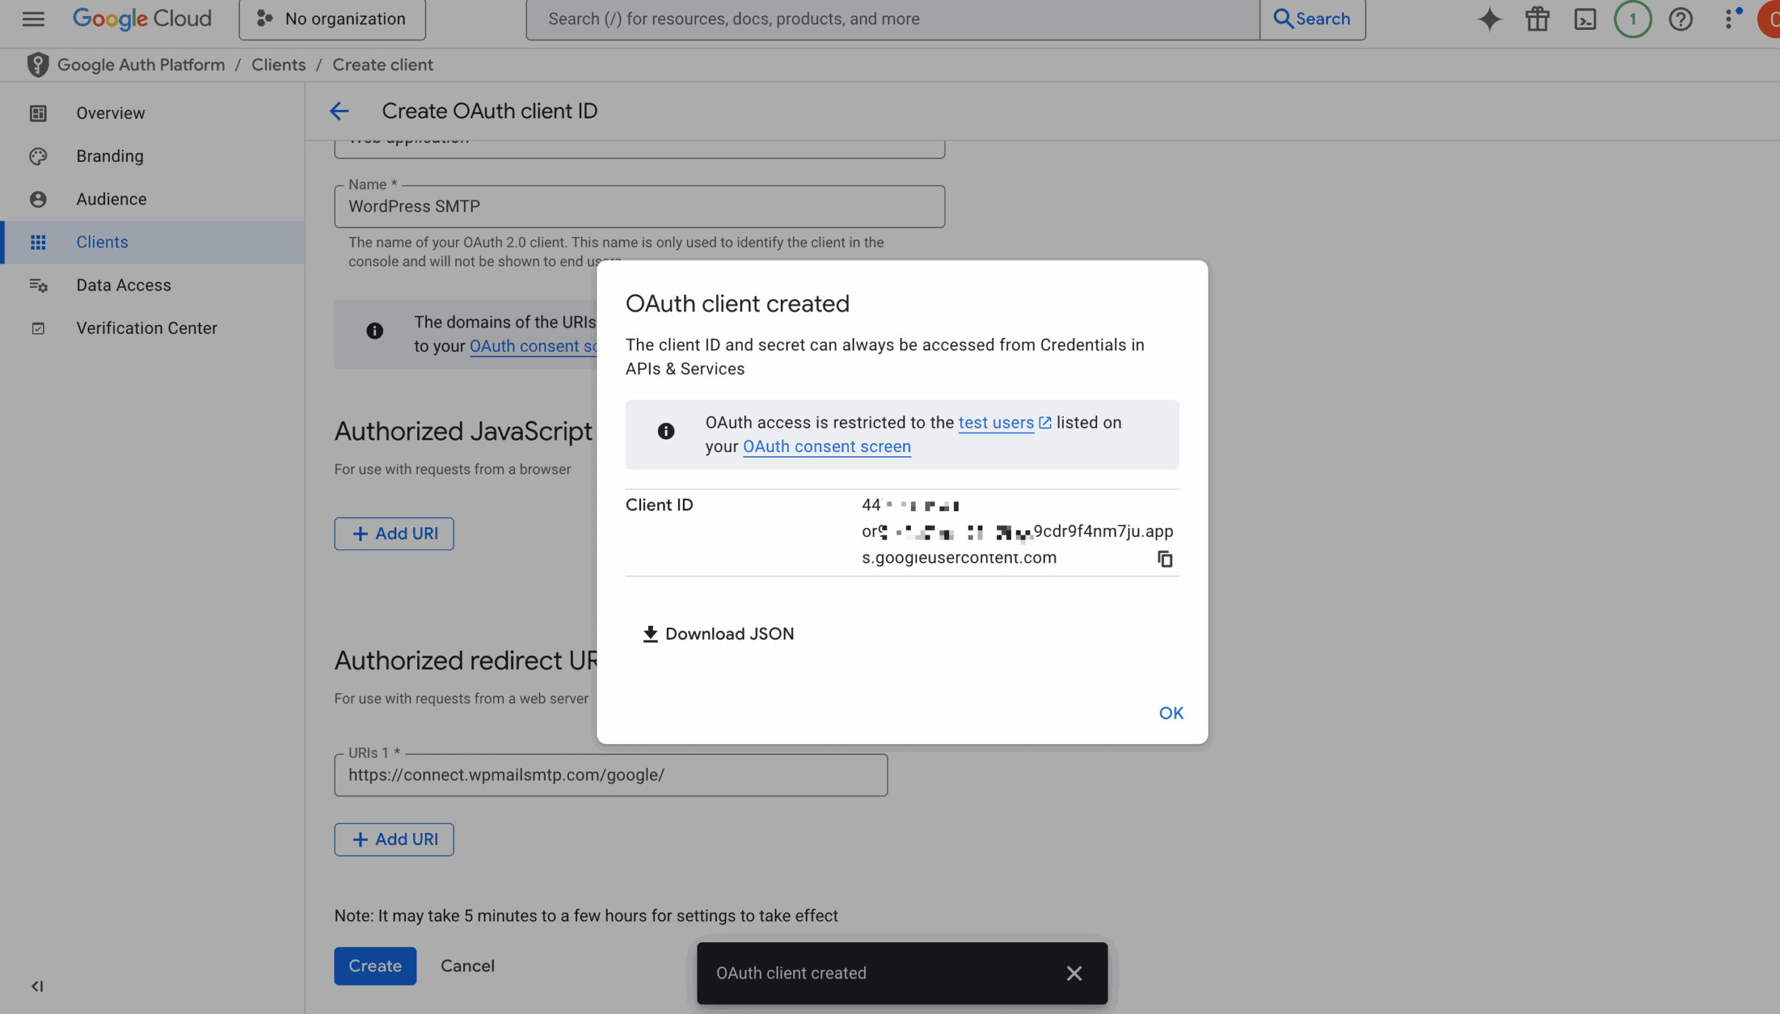Collapse the sidebar navigation panel
Screen dimensions: 1780x1014
38,986
